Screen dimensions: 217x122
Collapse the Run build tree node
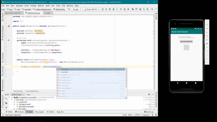coord(12,100)
